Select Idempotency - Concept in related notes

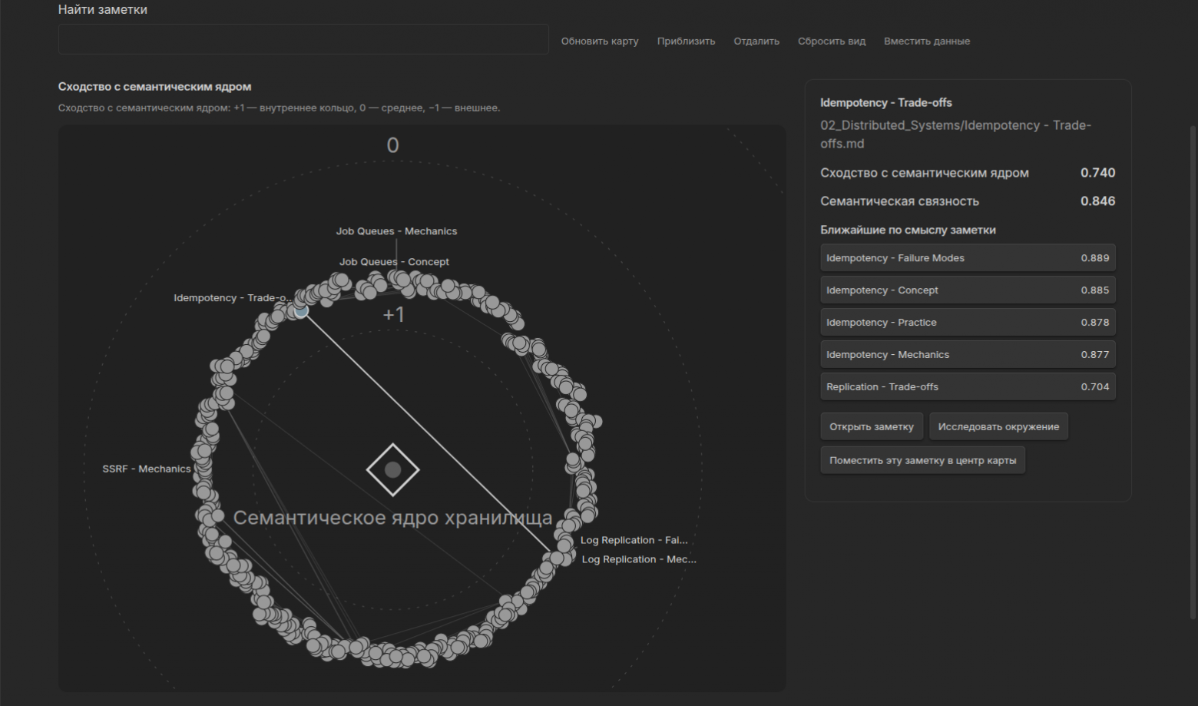coord(968,290)
